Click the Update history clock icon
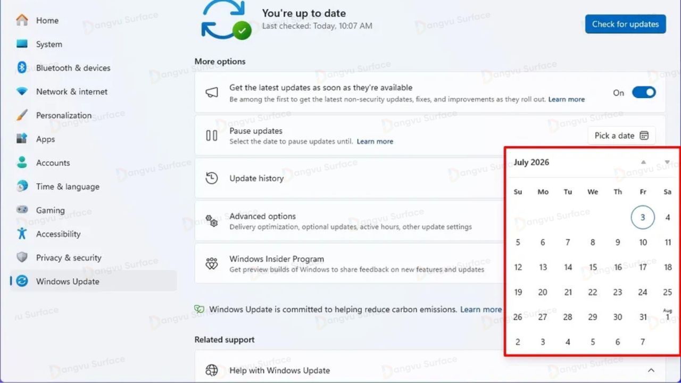 (x=212, y=178)
